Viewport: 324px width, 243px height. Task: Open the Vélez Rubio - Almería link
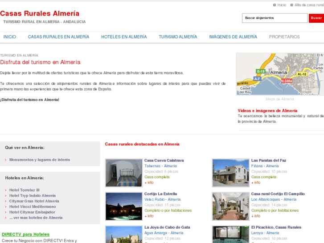tap(162, 199)
